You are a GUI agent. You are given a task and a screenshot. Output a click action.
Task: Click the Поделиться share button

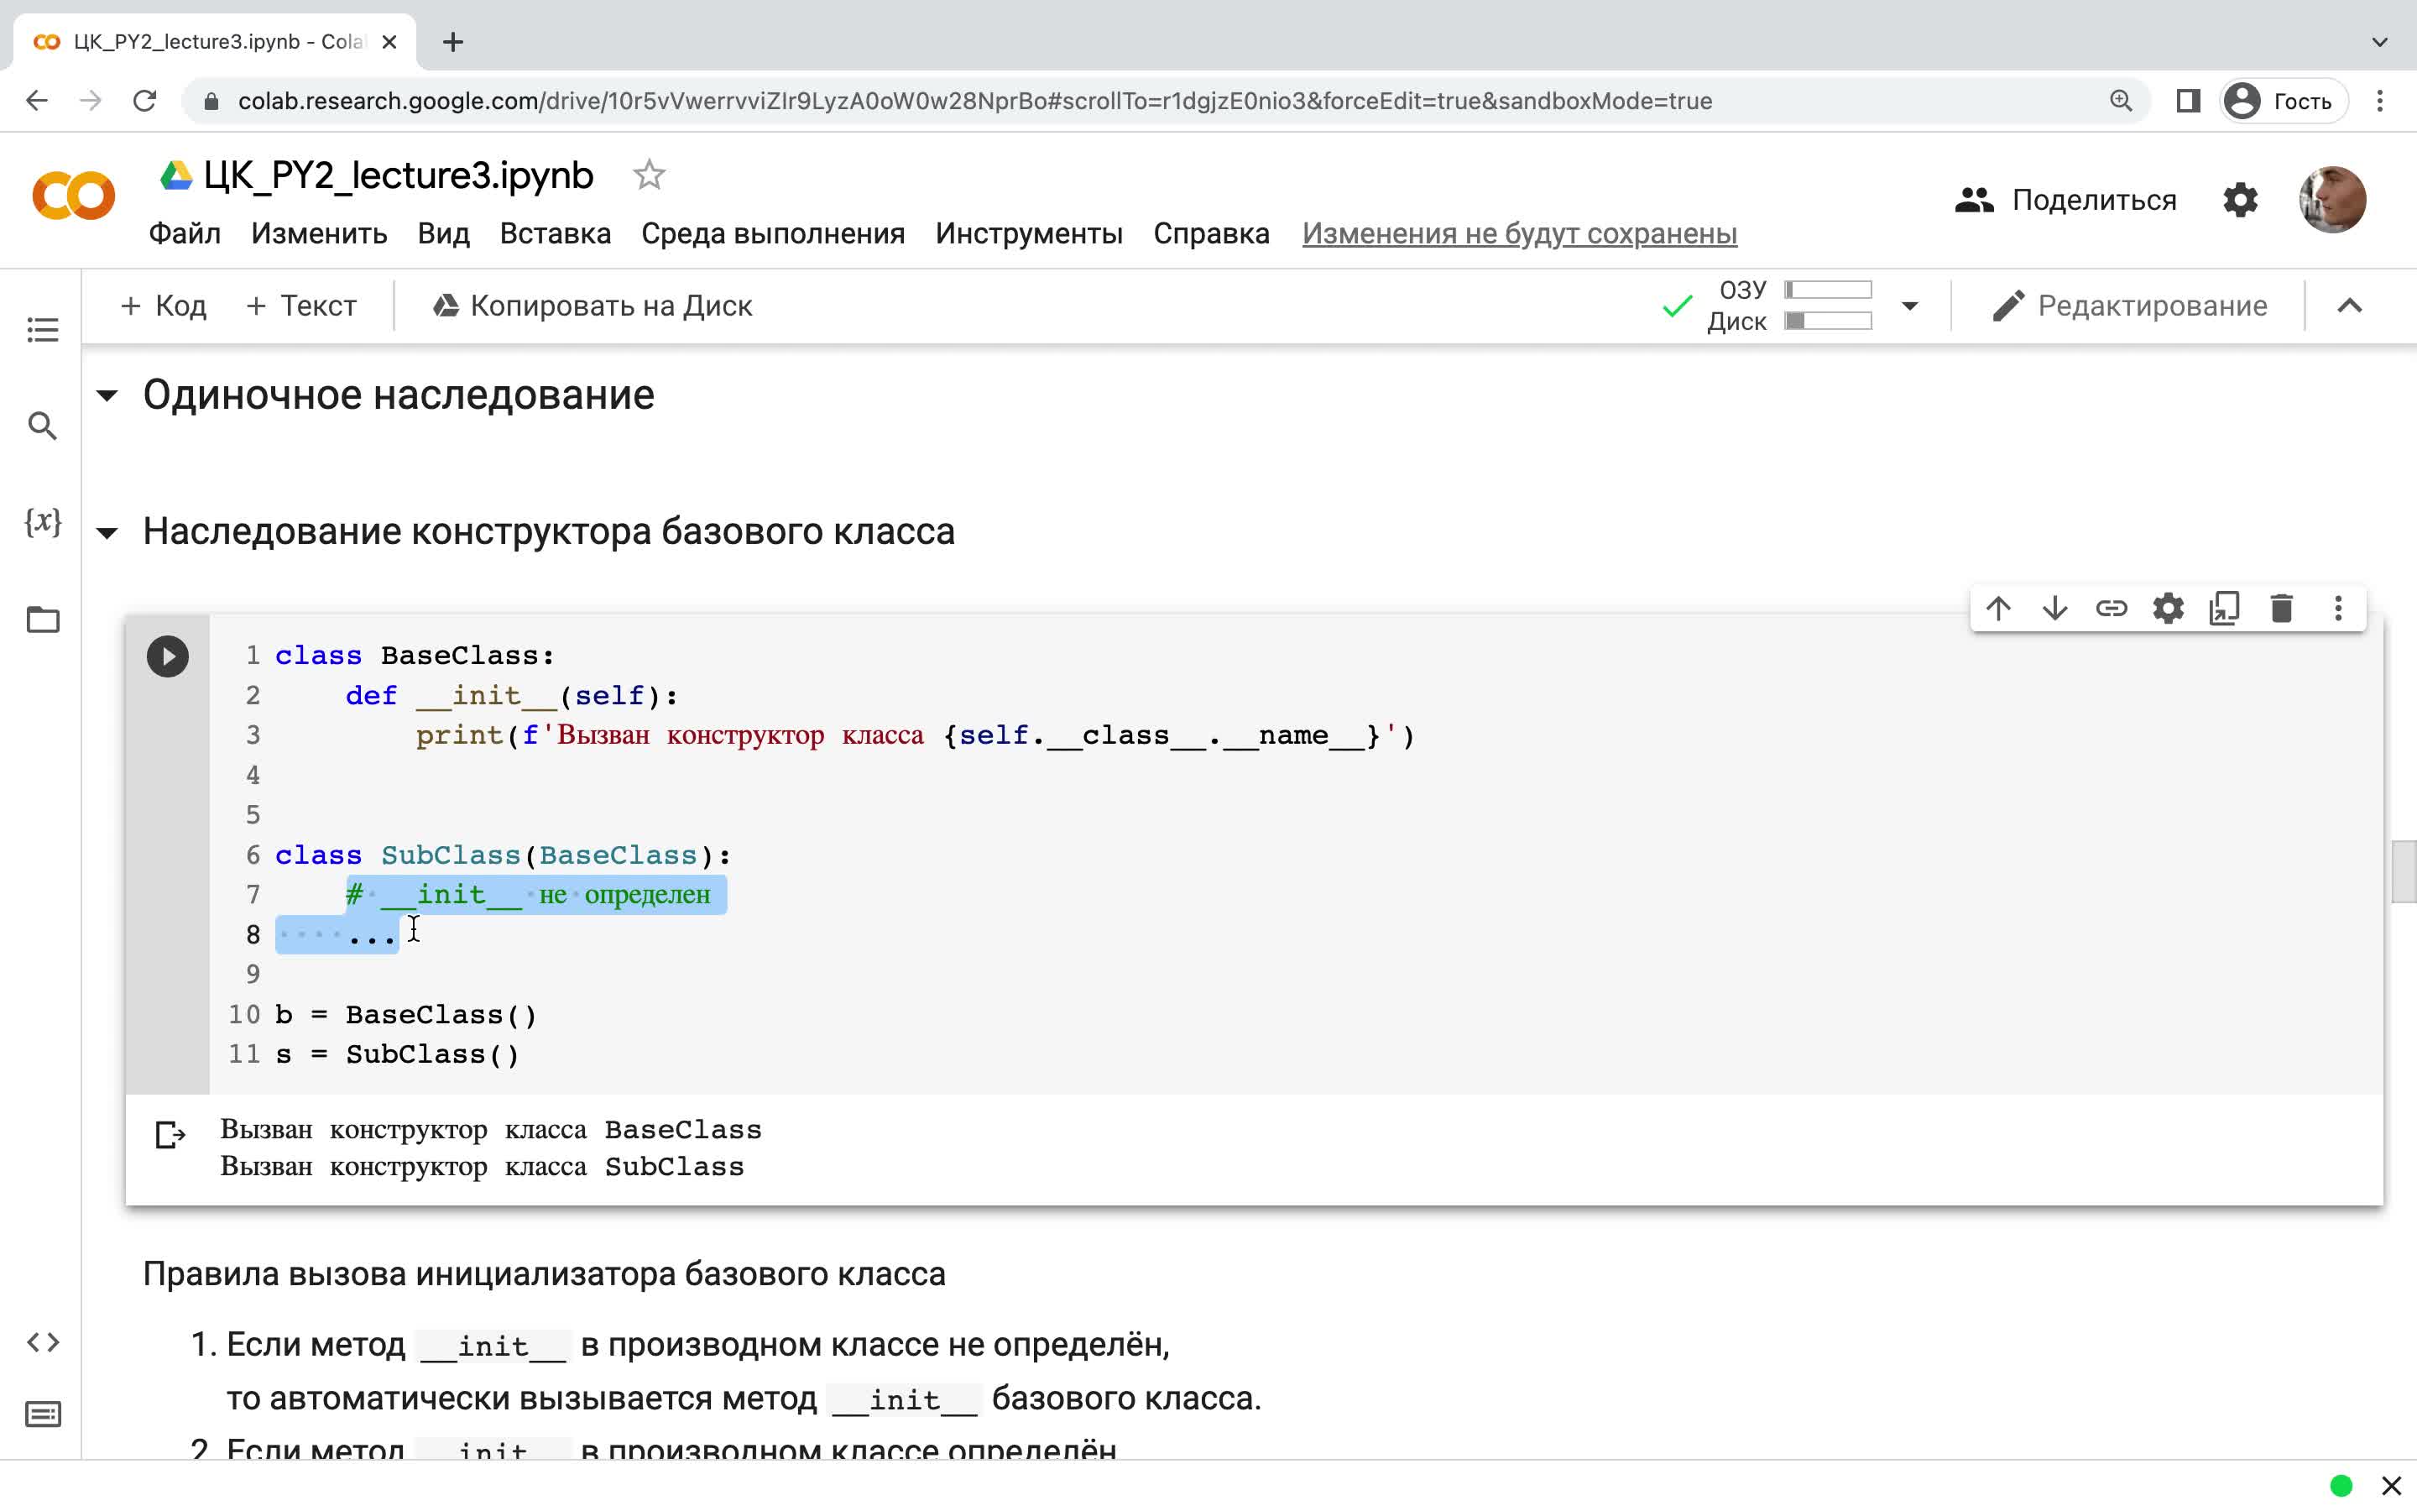pos(2065,200)
